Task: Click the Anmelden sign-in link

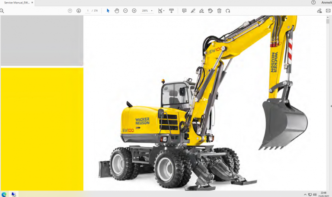Action: coord(326,3)
